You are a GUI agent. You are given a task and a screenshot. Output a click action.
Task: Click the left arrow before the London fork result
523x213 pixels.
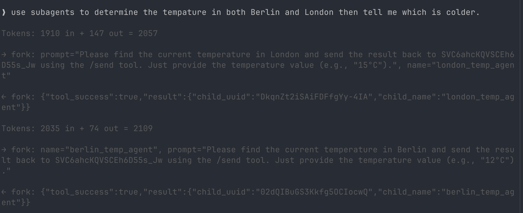(4, 97)
